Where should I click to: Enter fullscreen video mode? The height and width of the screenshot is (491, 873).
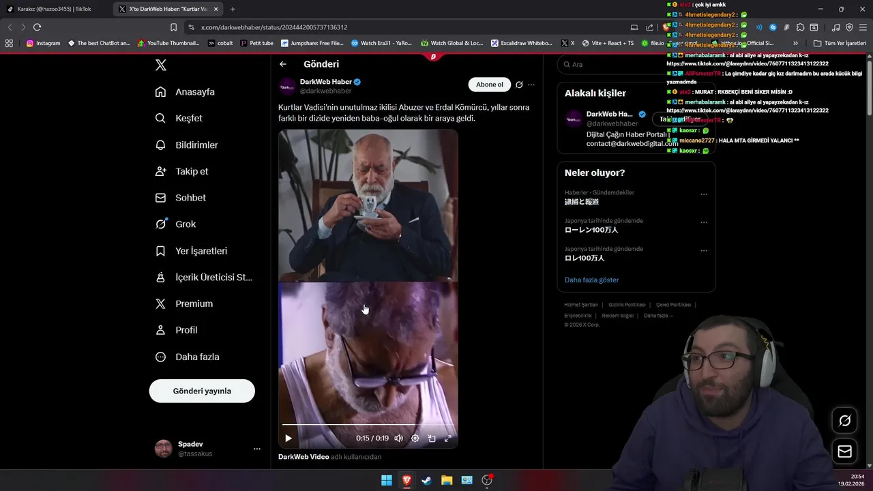[448, 438]
